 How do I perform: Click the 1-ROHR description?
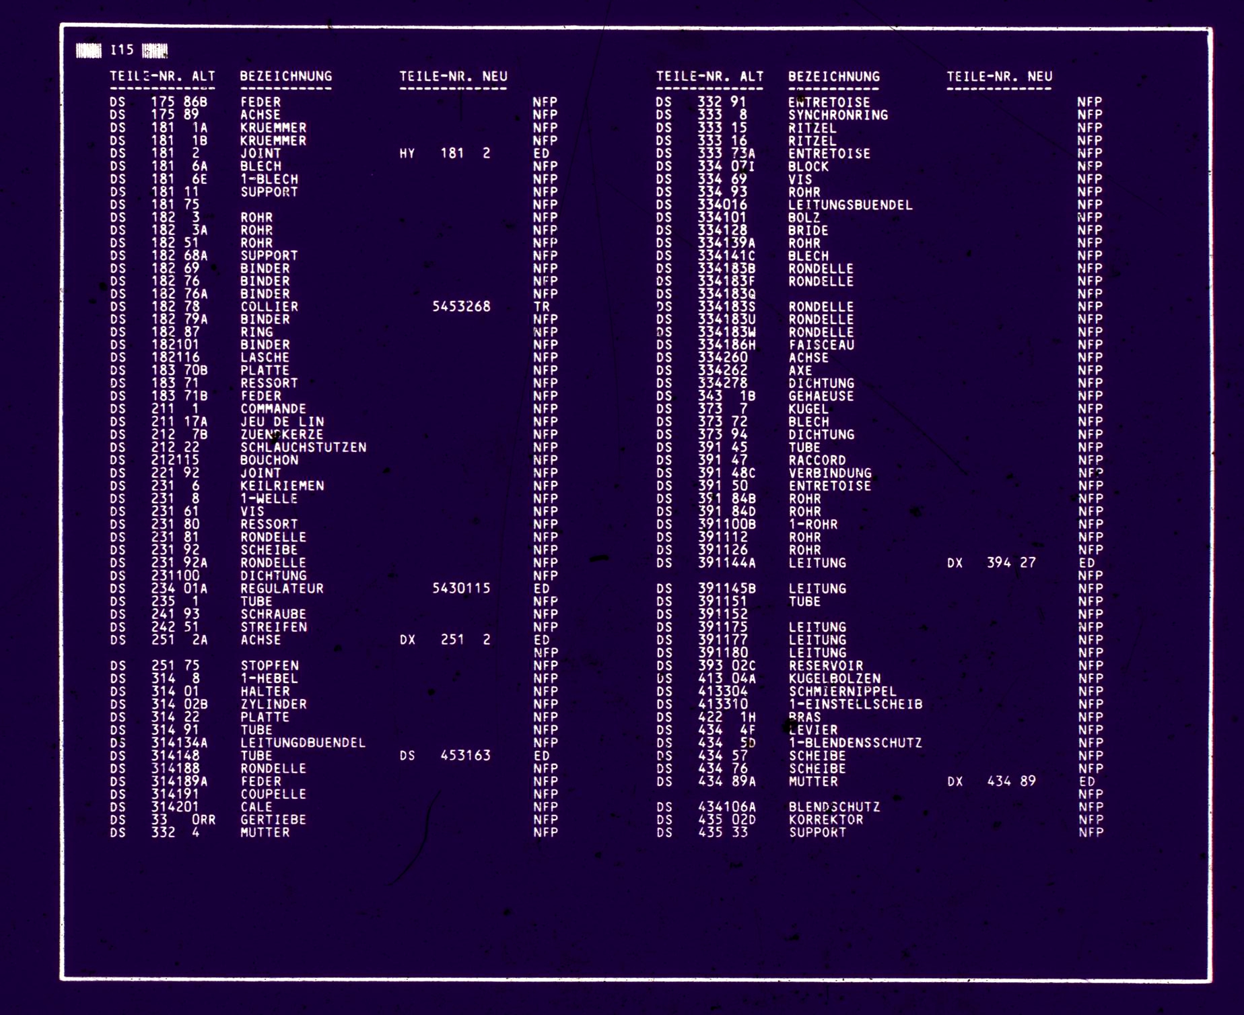click(813, 524)
